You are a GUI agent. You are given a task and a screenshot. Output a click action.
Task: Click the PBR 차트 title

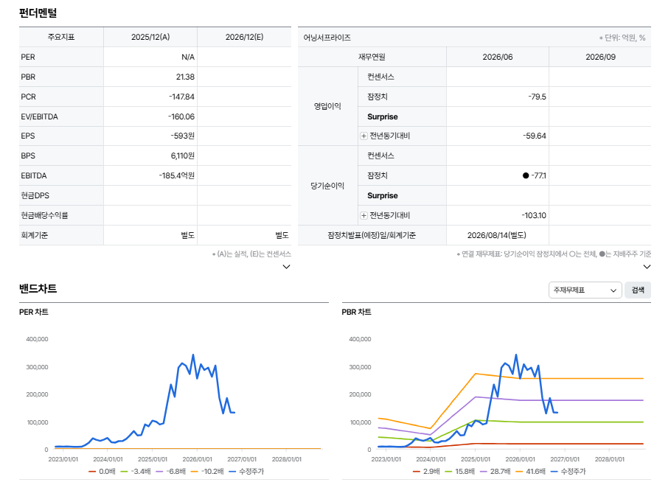(x=356, y=312)
